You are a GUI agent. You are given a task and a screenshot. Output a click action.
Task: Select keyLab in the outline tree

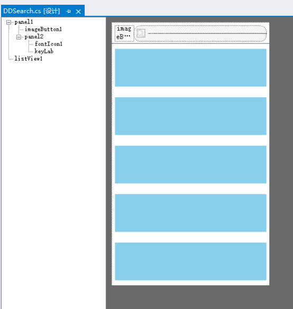pos(44,51)
